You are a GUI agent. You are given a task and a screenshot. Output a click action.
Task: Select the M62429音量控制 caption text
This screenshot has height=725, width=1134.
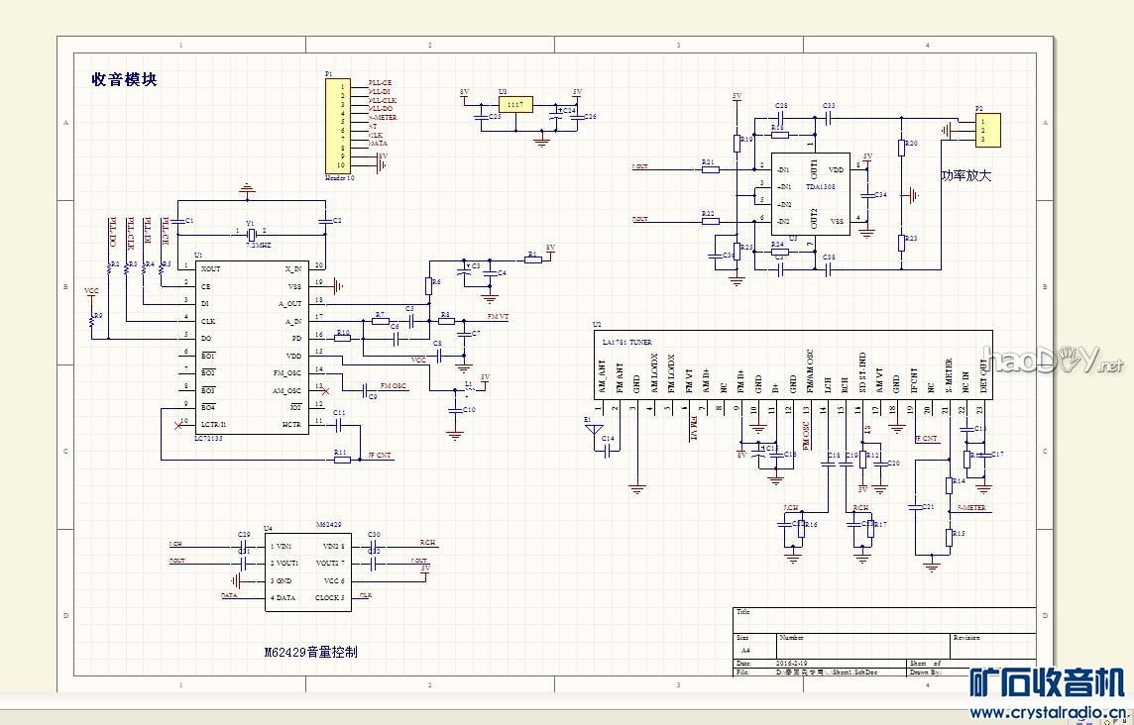310,652
